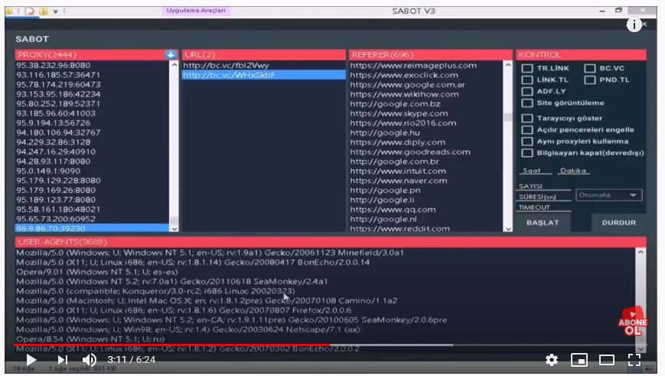Tick the LİNK.TL checkbox
Screen dimensions: 665x376
click(527, 80)
